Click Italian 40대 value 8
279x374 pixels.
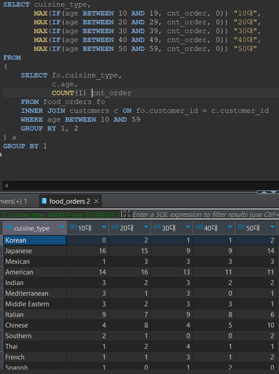coord(213,315)
